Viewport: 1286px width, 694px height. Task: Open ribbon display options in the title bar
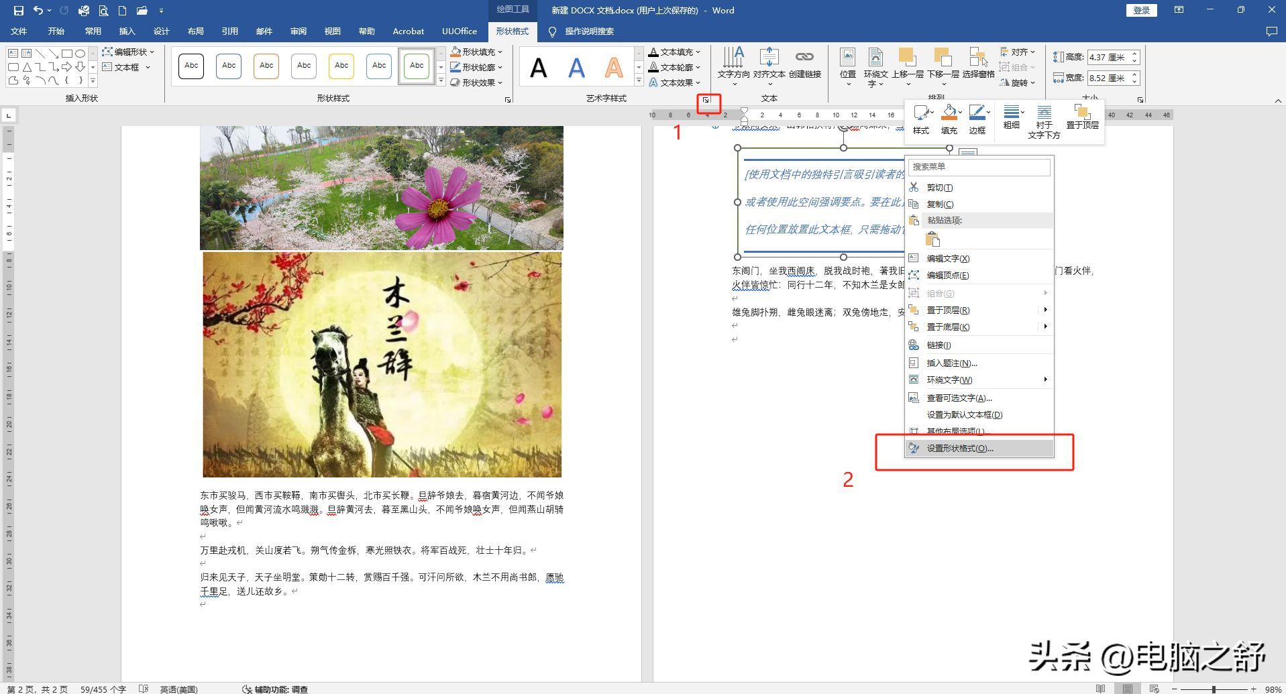[1179, 10]
